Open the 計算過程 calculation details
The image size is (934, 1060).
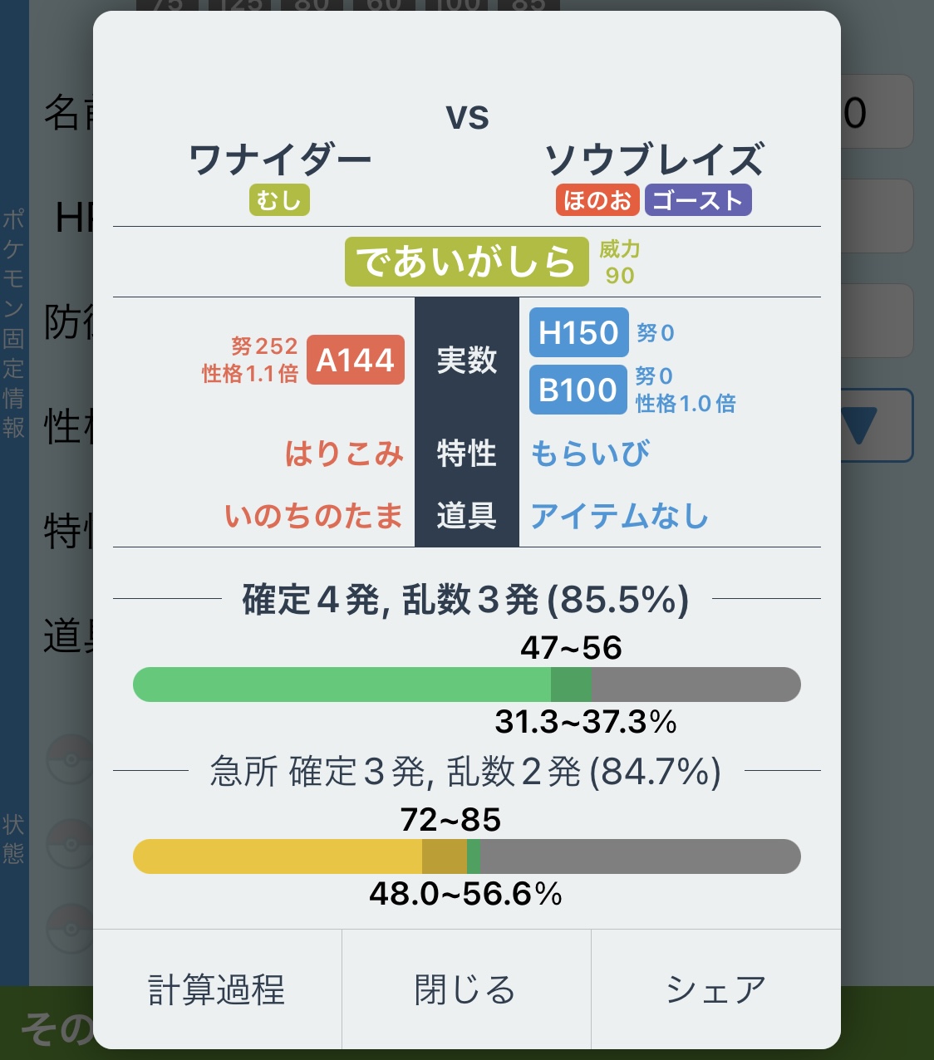pos(217,989)
